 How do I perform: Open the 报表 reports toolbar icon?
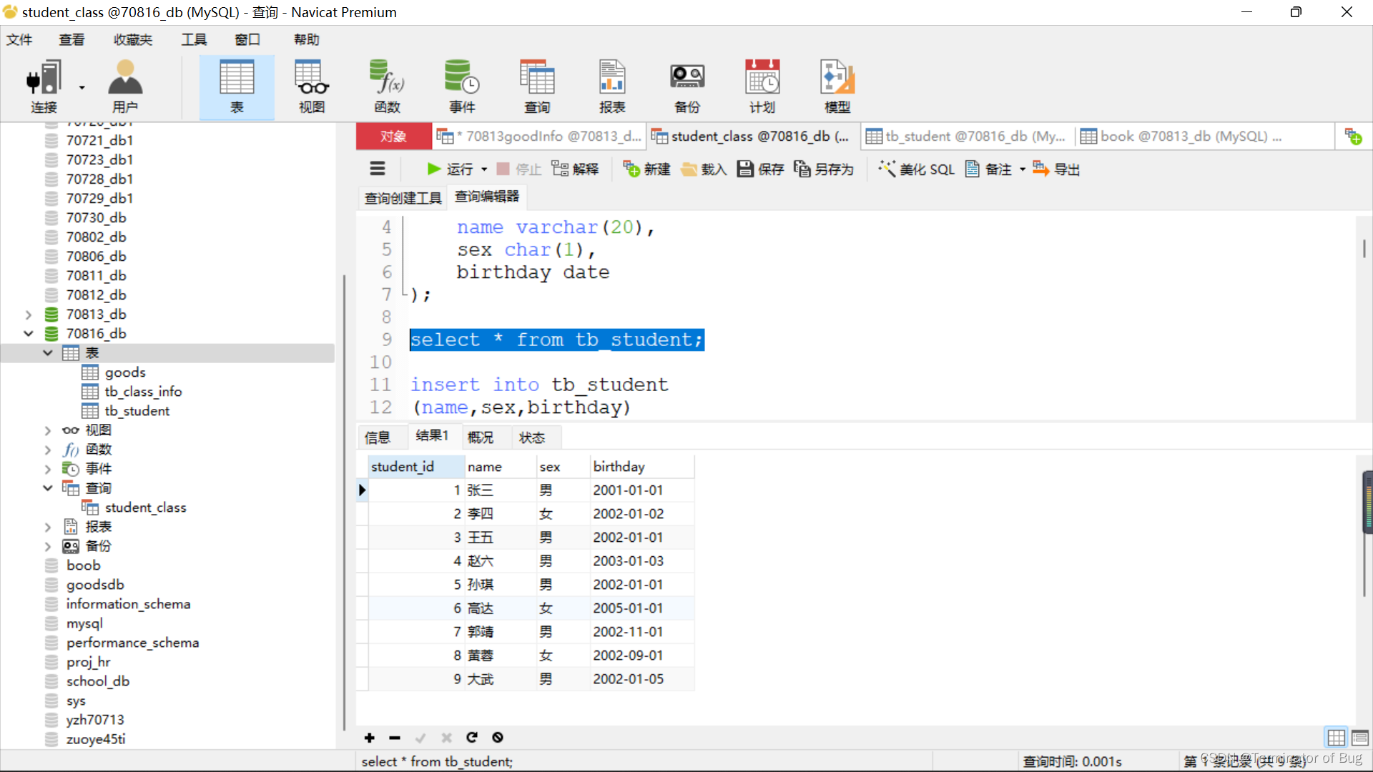[x=612, y=86]
